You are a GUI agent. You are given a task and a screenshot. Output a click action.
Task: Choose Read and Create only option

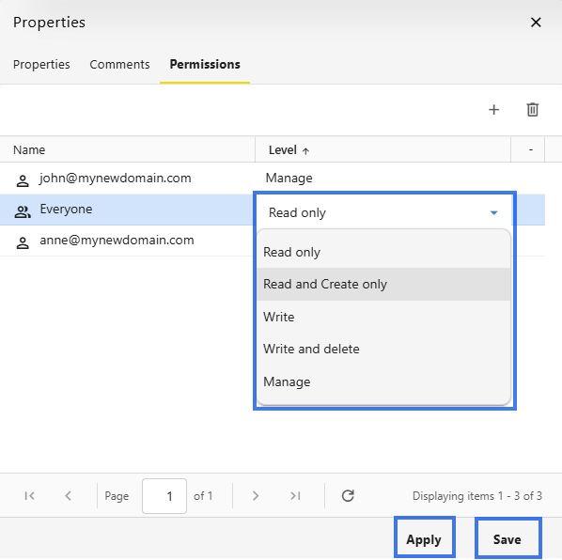tap(383, 284)
